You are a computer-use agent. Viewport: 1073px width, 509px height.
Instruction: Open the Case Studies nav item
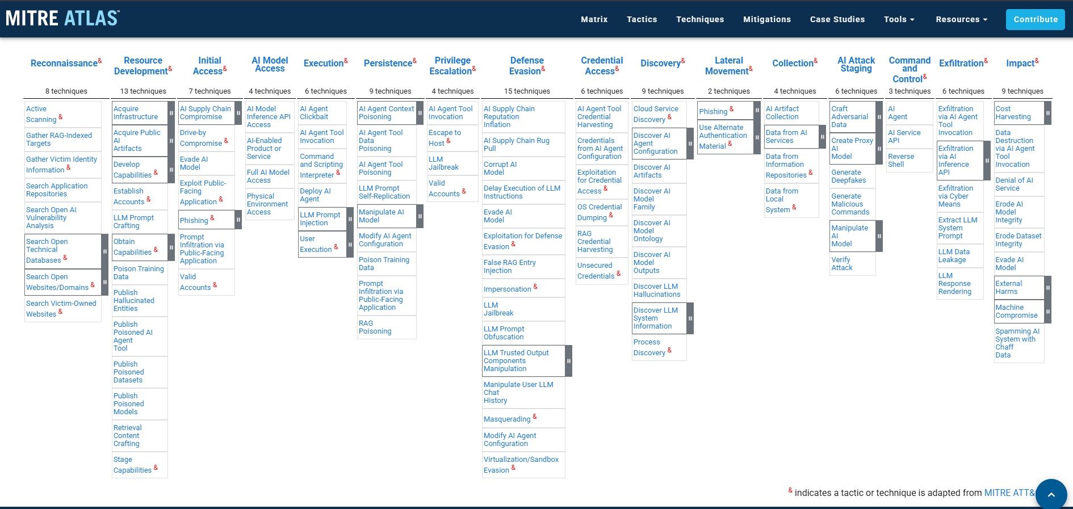tap(837, 19)
